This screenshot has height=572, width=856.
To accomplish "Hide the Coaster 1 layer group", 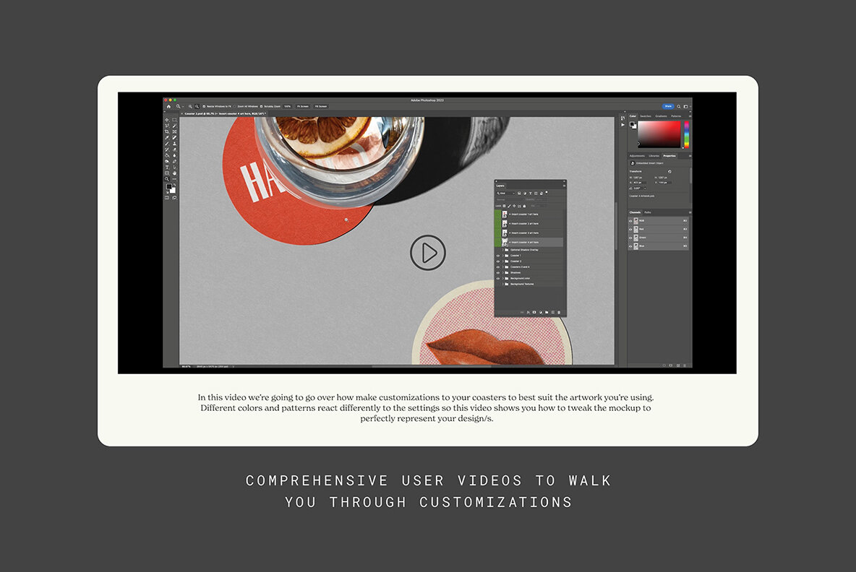I will (x=498, y=256).
